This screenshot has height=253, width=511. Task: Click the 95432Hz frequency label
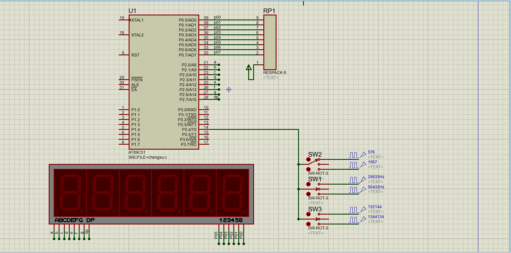click(x=376, y=187)
